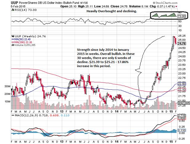Click the 25.25 price axis label
Screen dimensions: 190x144
click(x=182, y=36)
